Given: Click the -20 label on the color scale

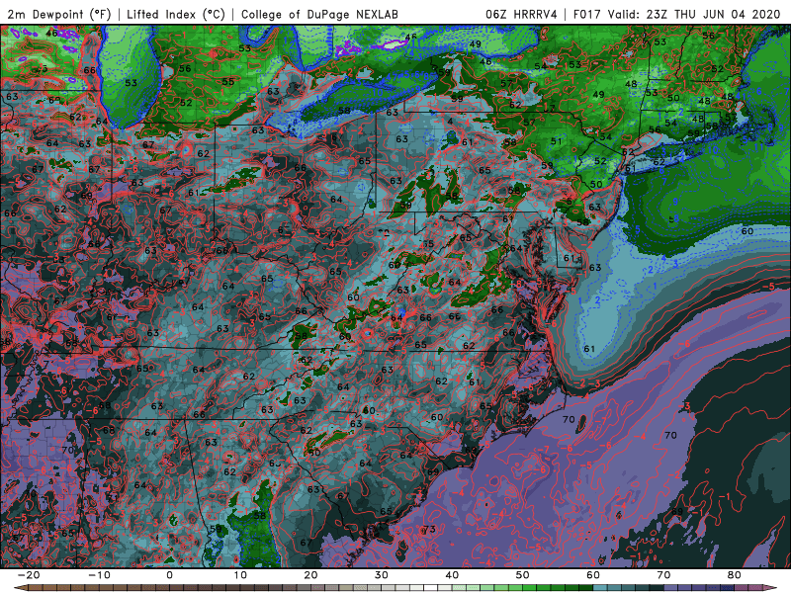Looking at the screenshot, I should (29, 575).
